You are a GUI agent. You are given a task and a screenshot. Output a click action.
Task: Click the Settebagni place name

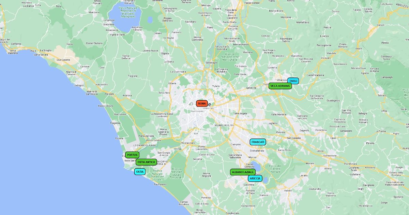[211, 63]
